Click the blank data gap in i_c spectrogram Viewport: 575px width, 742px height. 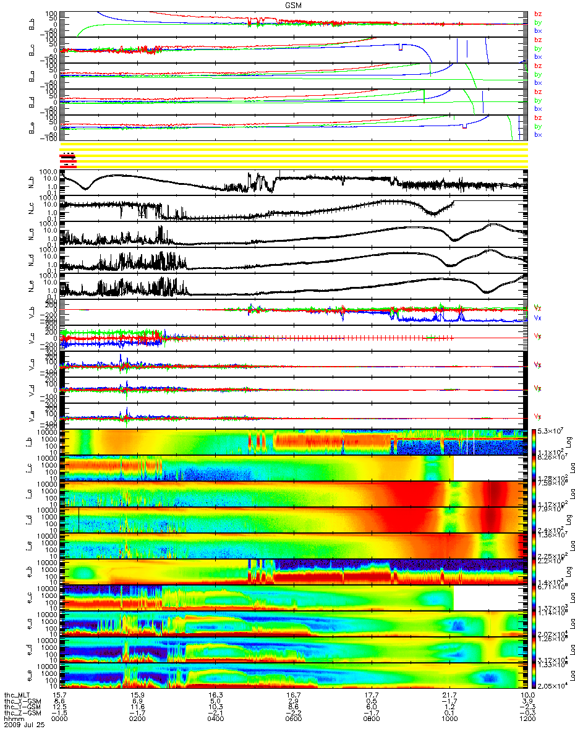click(490, 467)
